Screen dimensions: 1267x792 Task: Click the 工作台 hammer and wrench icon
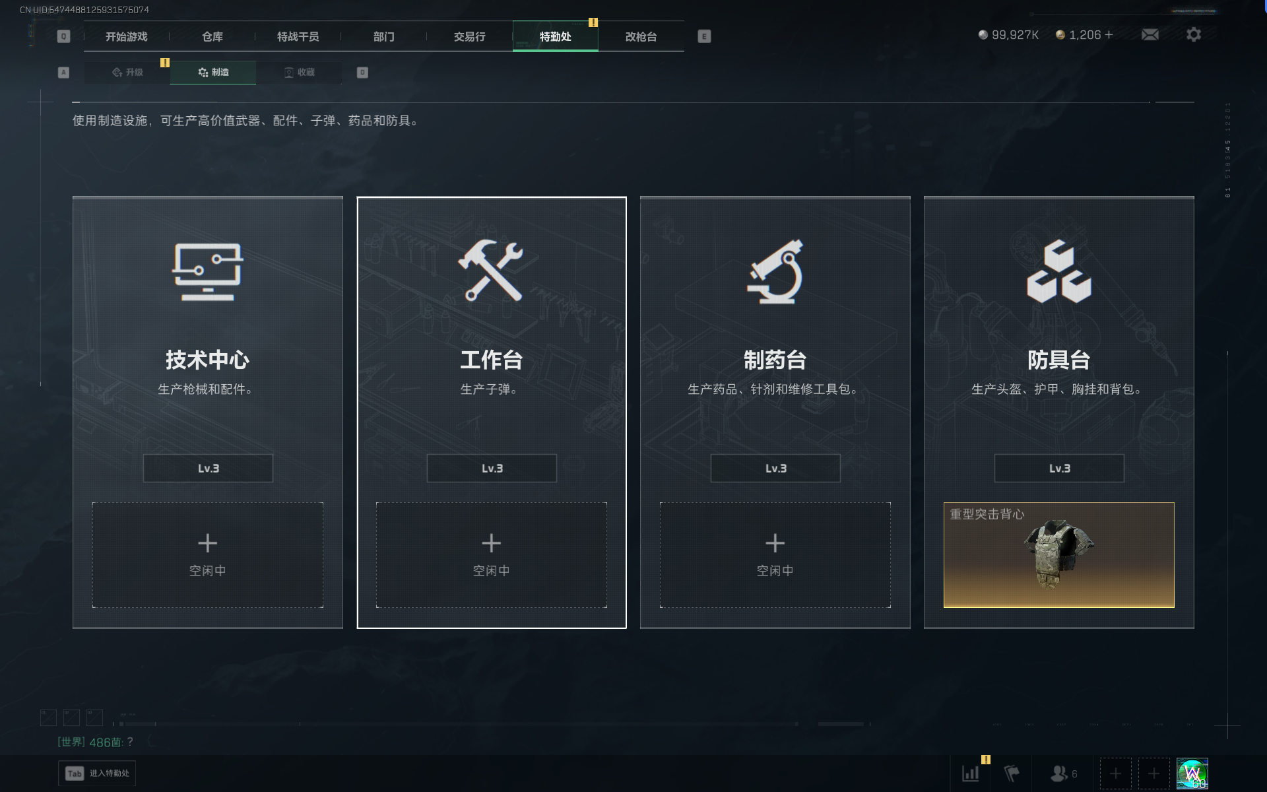click(x=491, y=270)
